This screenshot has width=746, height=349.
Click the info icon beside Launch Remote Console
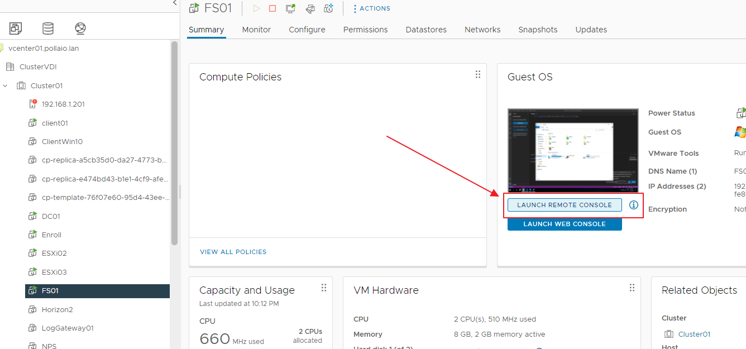[633, 205]
